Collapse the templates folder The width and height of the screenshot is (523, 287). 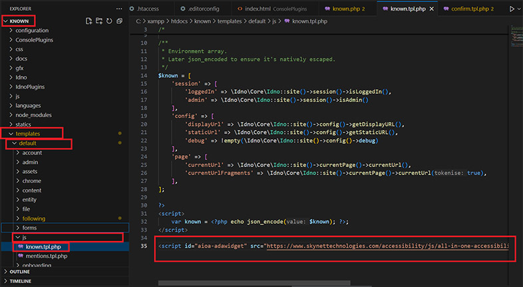pyautogui.click(x=27, y=133)
